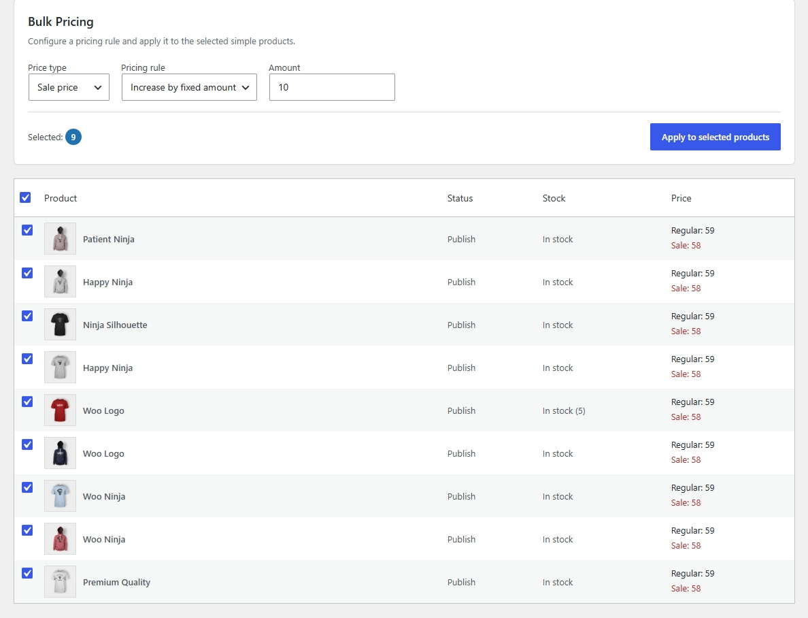Click "Regular: 59" in Ninja Silhouette row
This screenshot has height=618, width=808.
tap(692, 316)
